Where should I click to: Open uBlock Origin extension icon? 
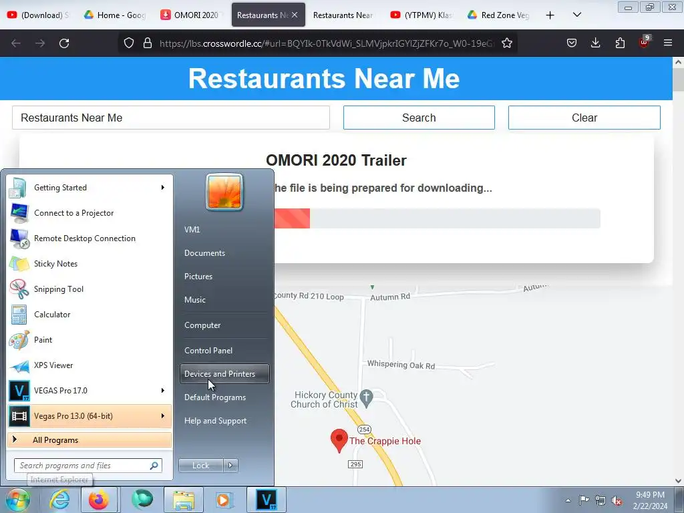(644, 42)
